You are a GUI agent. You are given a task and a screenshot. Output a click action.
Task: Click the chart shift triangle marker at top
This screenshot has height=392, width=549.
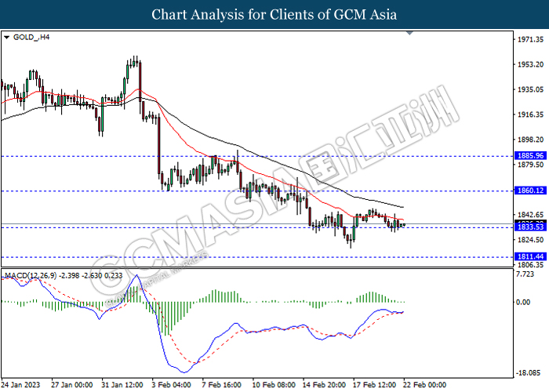tap(409, 33)
